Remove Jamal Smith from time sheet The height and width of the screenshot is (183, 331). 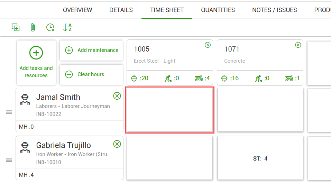(117, 96)
